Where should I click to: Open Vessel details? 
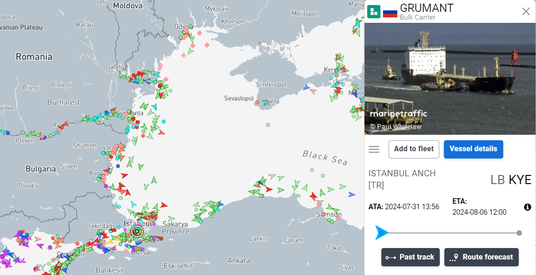click(x=473, y=149)
